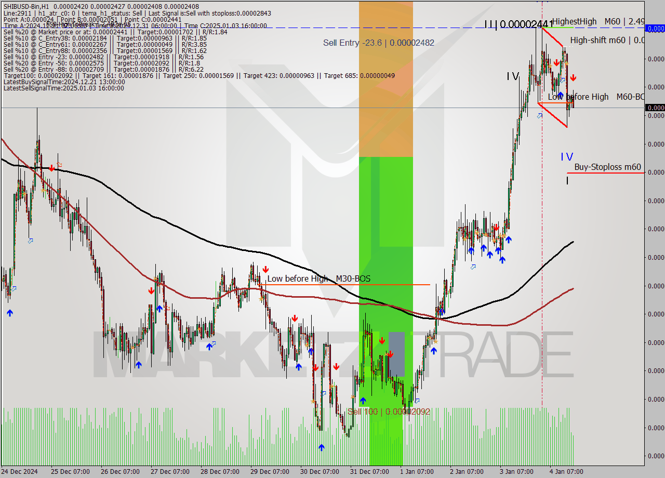Click the '25 Dec 07:00' time axis label

pyautogui.click(x=70, y=472)
